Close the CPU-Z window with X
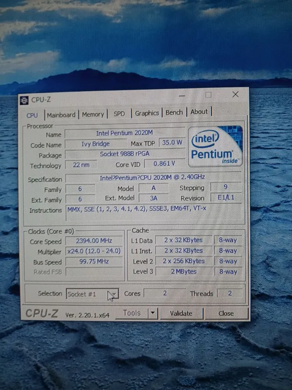The image size is (292, 390). point(236,94)
